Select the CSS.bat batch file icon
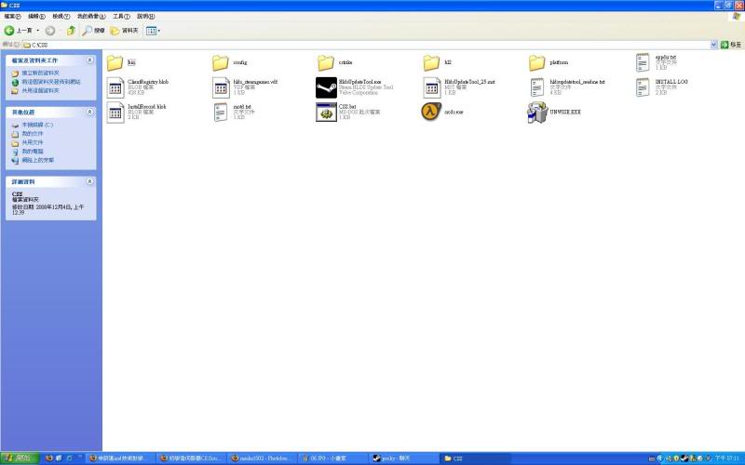The image size is (745, 465). pos(325,113)
